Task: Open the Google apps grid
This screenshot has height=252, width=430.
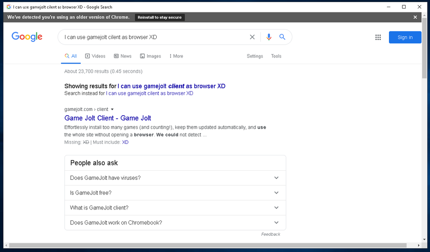Action: (378, 37)
